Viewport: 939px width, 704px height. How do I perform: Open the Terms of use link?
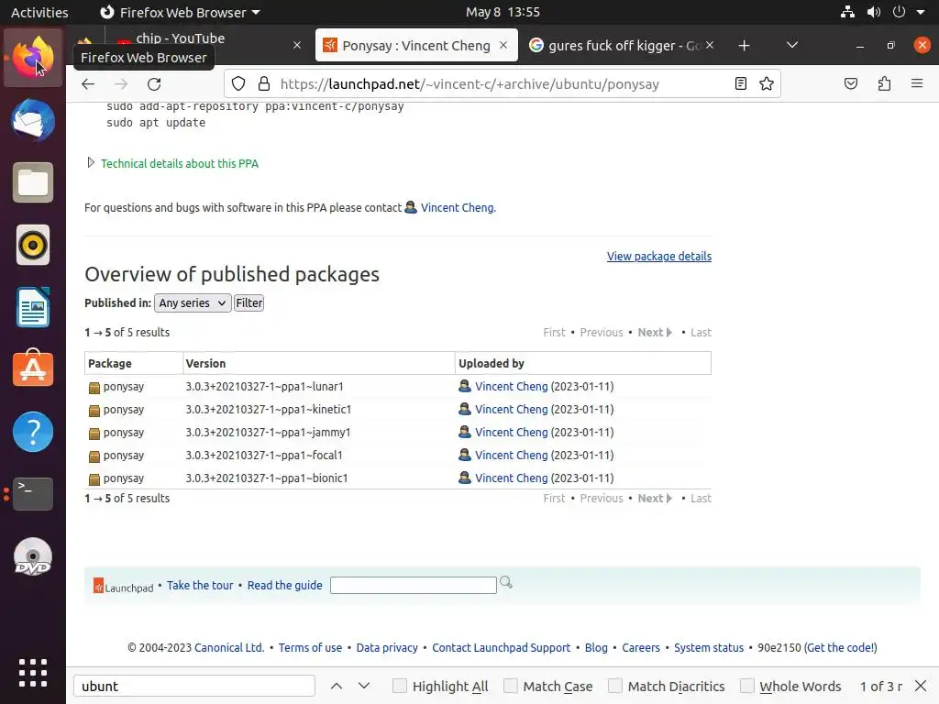click(310, 647)
